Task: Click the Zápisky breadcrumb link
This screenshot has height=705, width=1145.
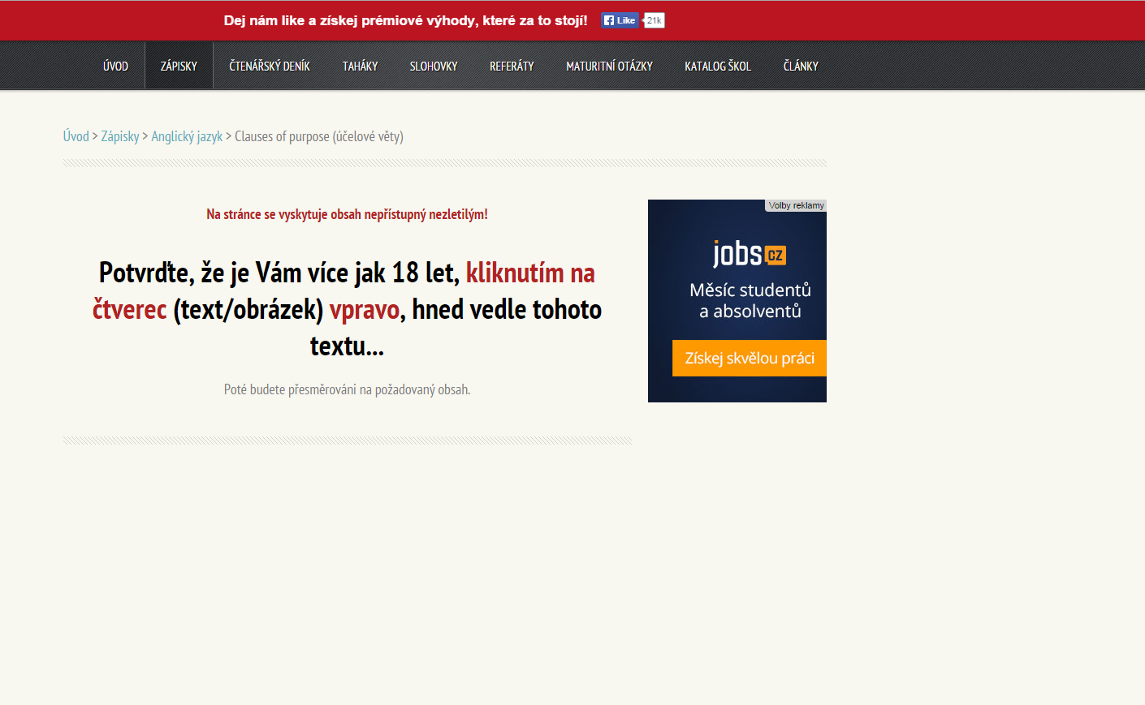Action: [120, 136]
